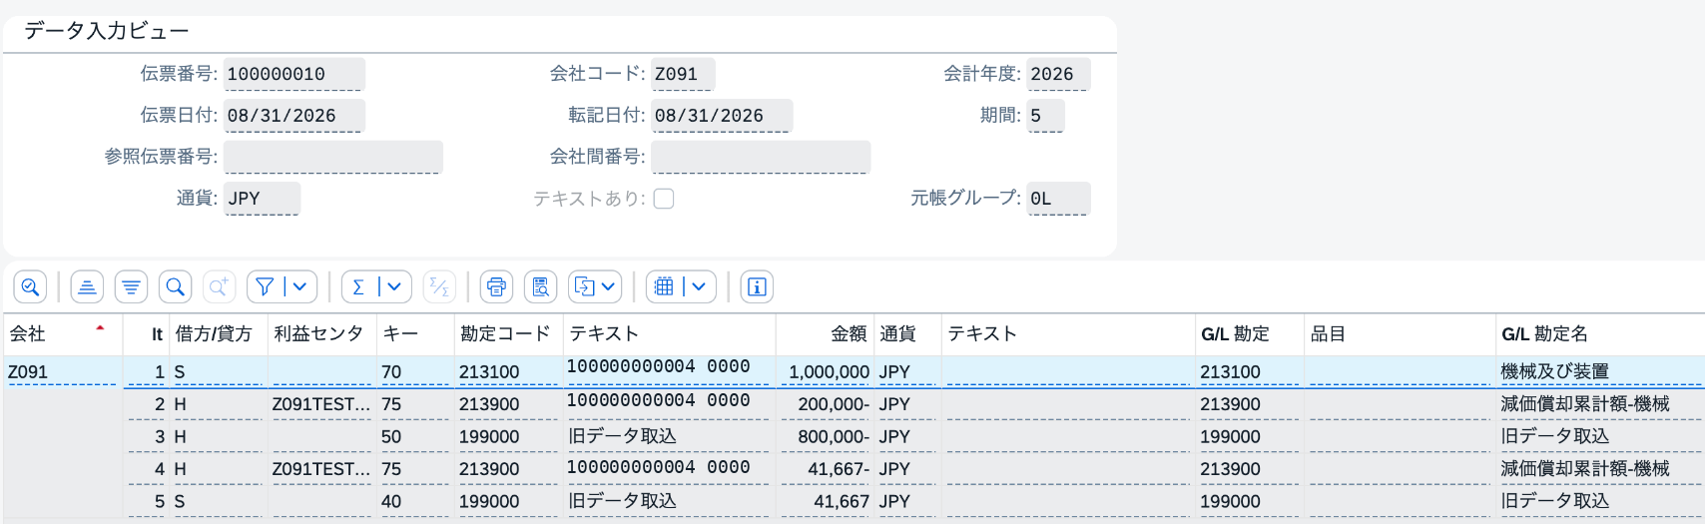This screenshot has width=1705, height=524.
Task: Click the Details magnifier icon
Action: [30, 287]
